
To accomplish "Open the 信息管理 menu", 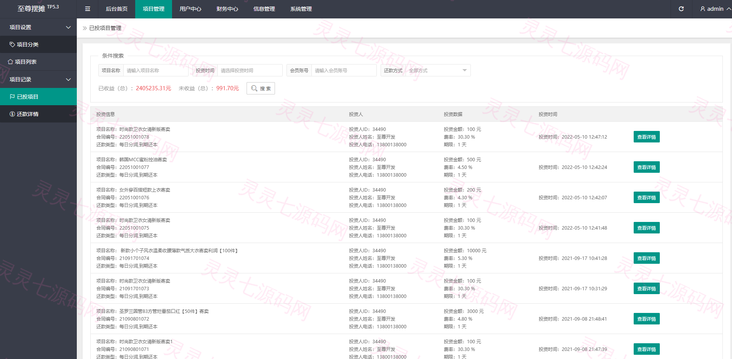I will click(x=264, y=9).
